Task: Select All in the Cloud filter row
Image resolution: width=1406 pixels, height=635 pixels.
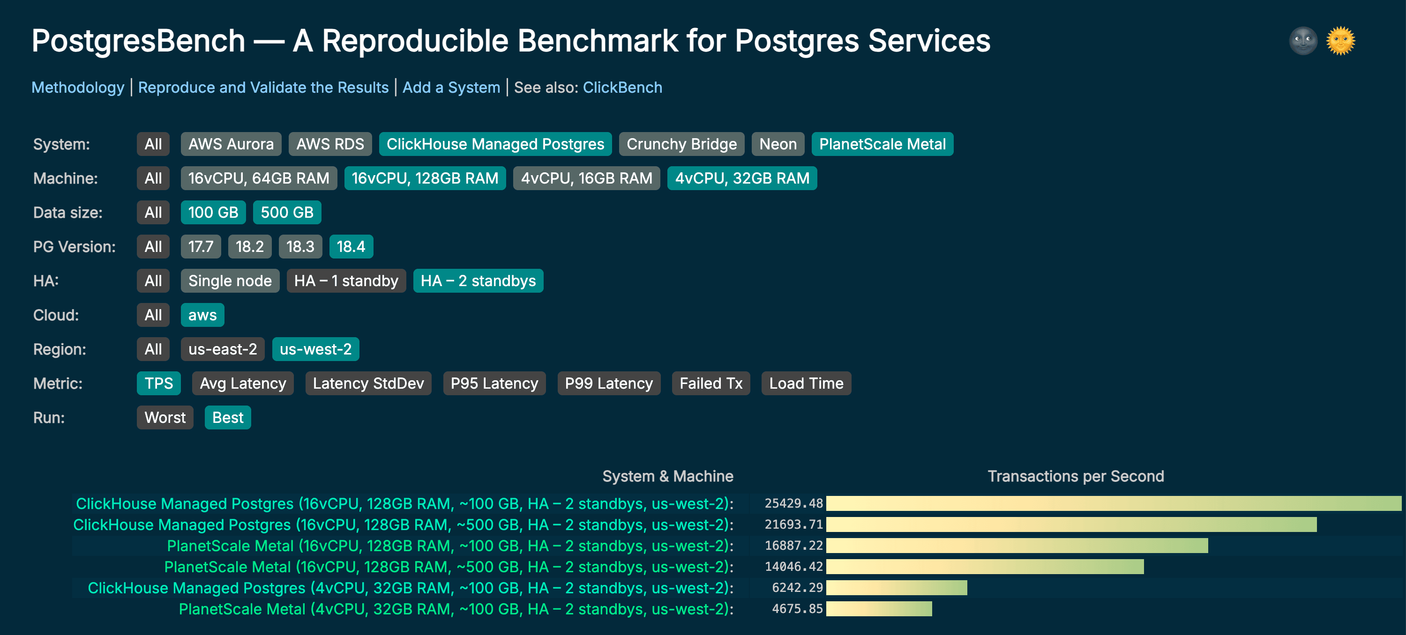Action: point(153,315)
